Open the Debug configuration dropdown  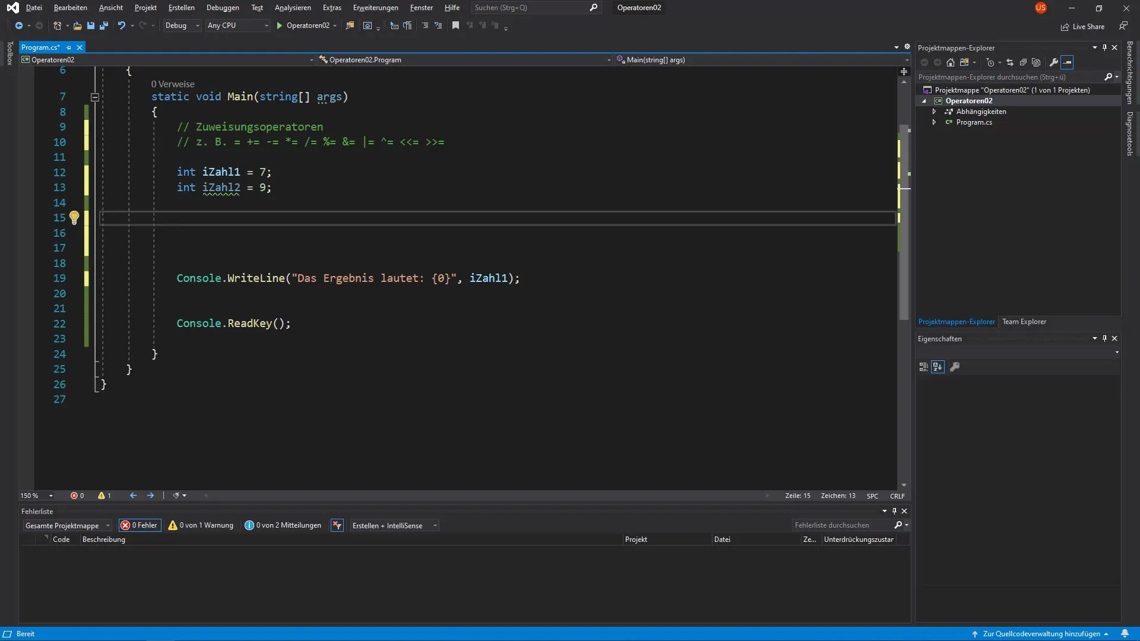pos(182,26)
